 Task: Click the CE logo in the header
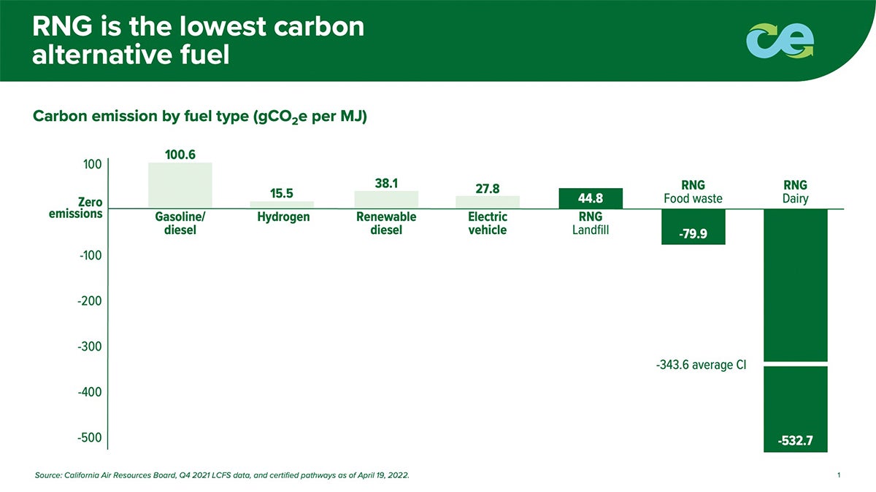[x=780, y=42]
